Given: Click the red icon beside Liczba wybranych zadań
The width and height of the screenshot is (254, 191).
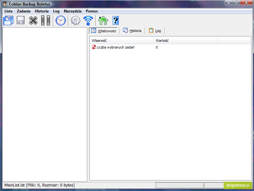Looking at the screenshot, I should coord(94,47).
